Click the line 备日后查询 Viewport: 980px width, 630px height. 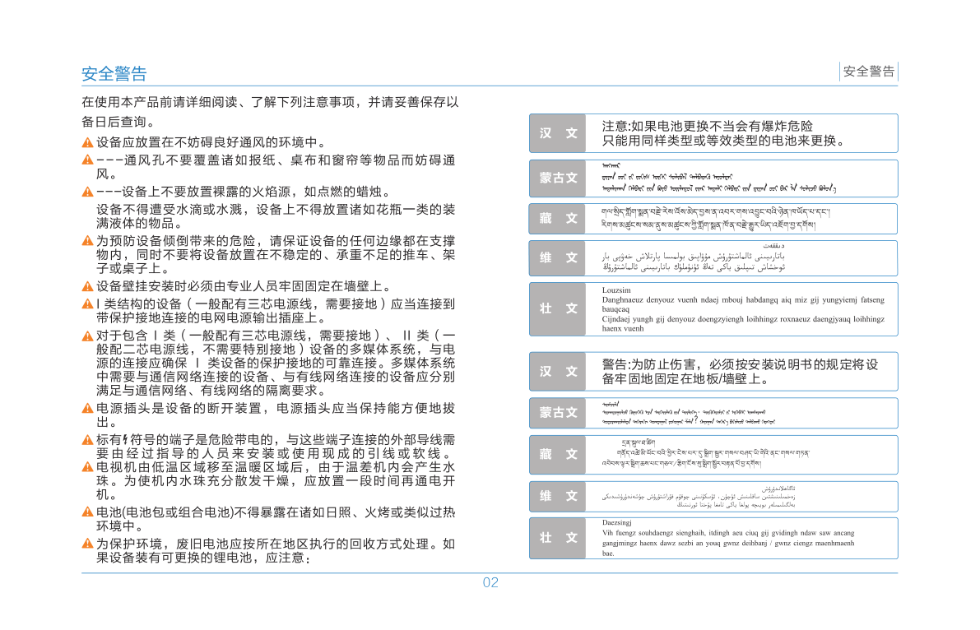click(x=118, y=122)
